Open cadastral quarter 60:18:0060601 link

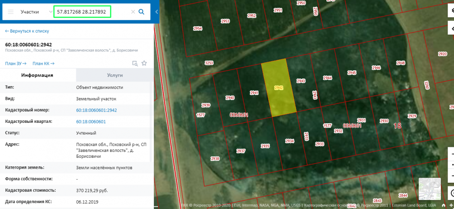pyautogui.click(x=91, y=122)
